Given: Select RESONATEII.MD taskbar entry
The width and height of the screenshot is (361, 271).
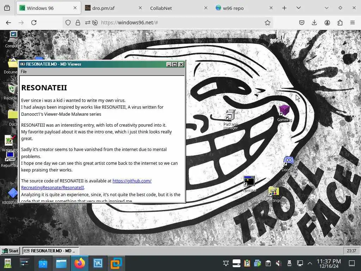Looking at the screenshot, I should tap(51, 251).
